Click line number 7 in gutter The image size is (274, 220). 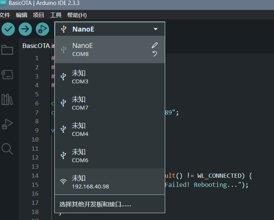[37, 112]
